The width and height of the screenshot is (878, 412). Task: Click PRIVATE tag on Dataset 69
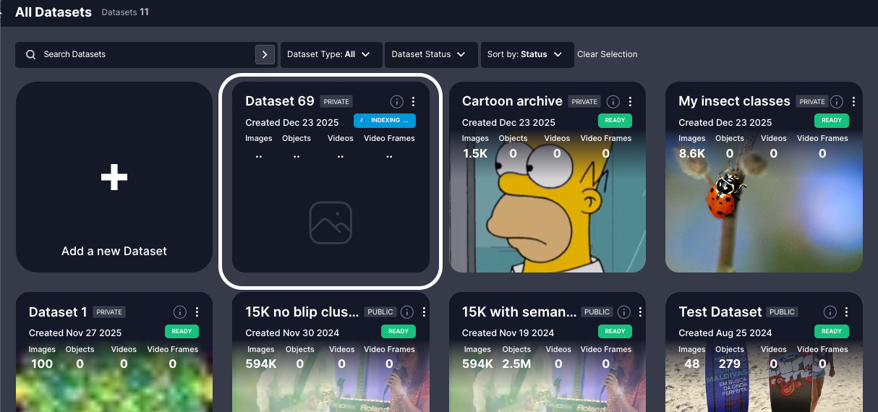click(x=336, y=102)
